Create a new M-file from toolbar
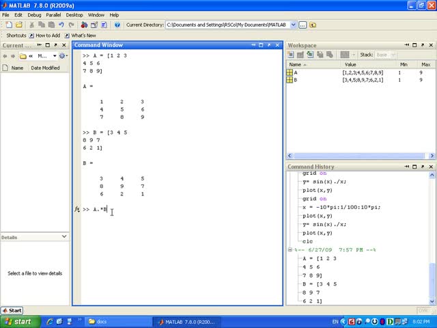Viewport: 437px width, 328px height. pos(9,25)
